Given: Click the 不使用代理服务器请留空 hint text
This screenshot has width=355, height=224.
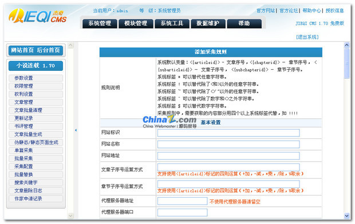Looking at the screenshot, I should 235,202.
